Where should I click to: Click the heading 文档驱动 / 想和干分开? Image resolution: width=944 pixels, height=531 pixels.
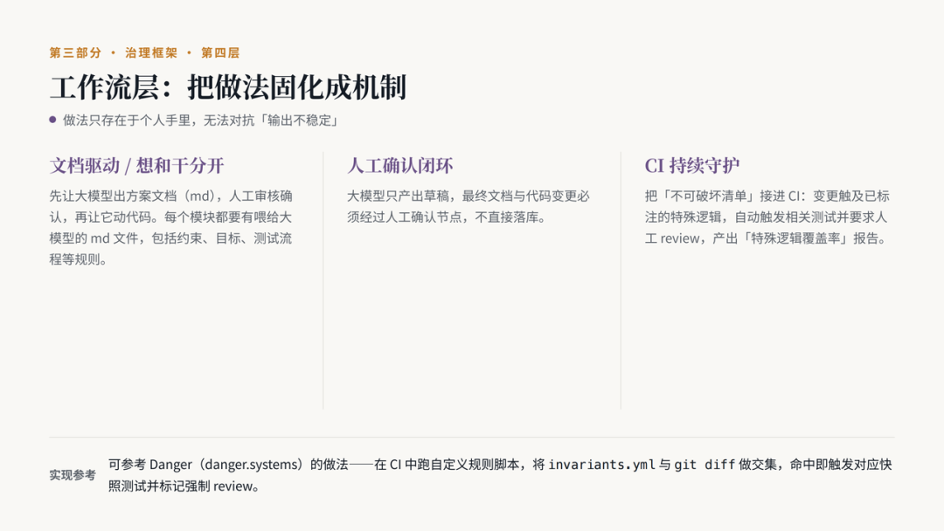[x=136, y=165]
